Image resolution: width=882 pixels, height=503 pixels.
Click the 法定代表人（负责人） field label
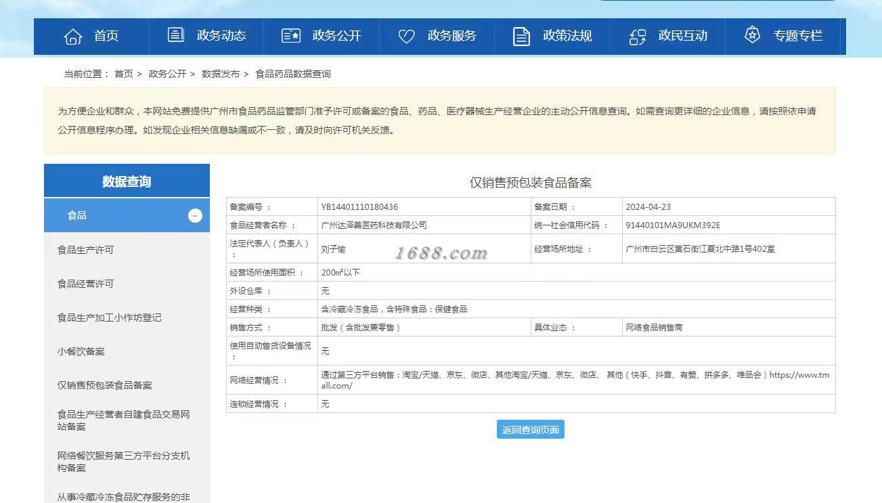pos(271,249)
